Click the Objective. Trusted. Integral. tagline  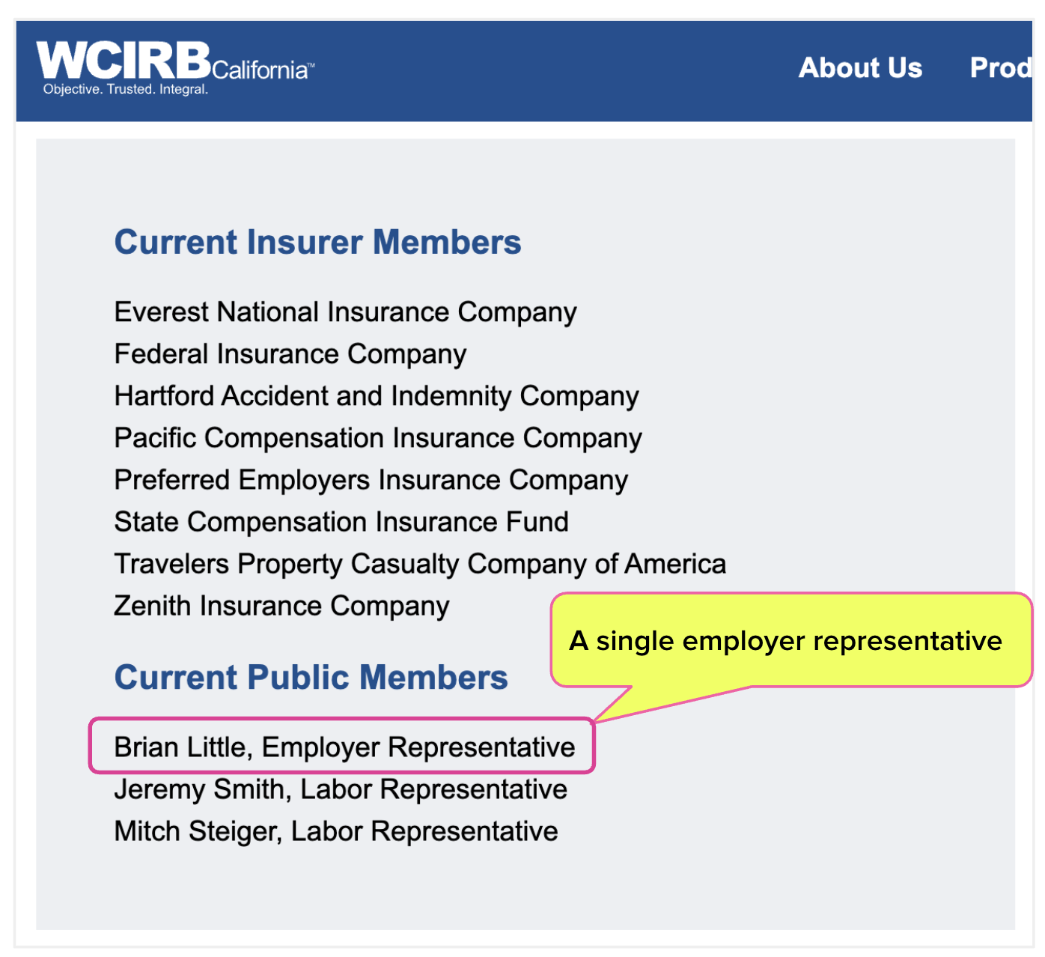(126, 89)
